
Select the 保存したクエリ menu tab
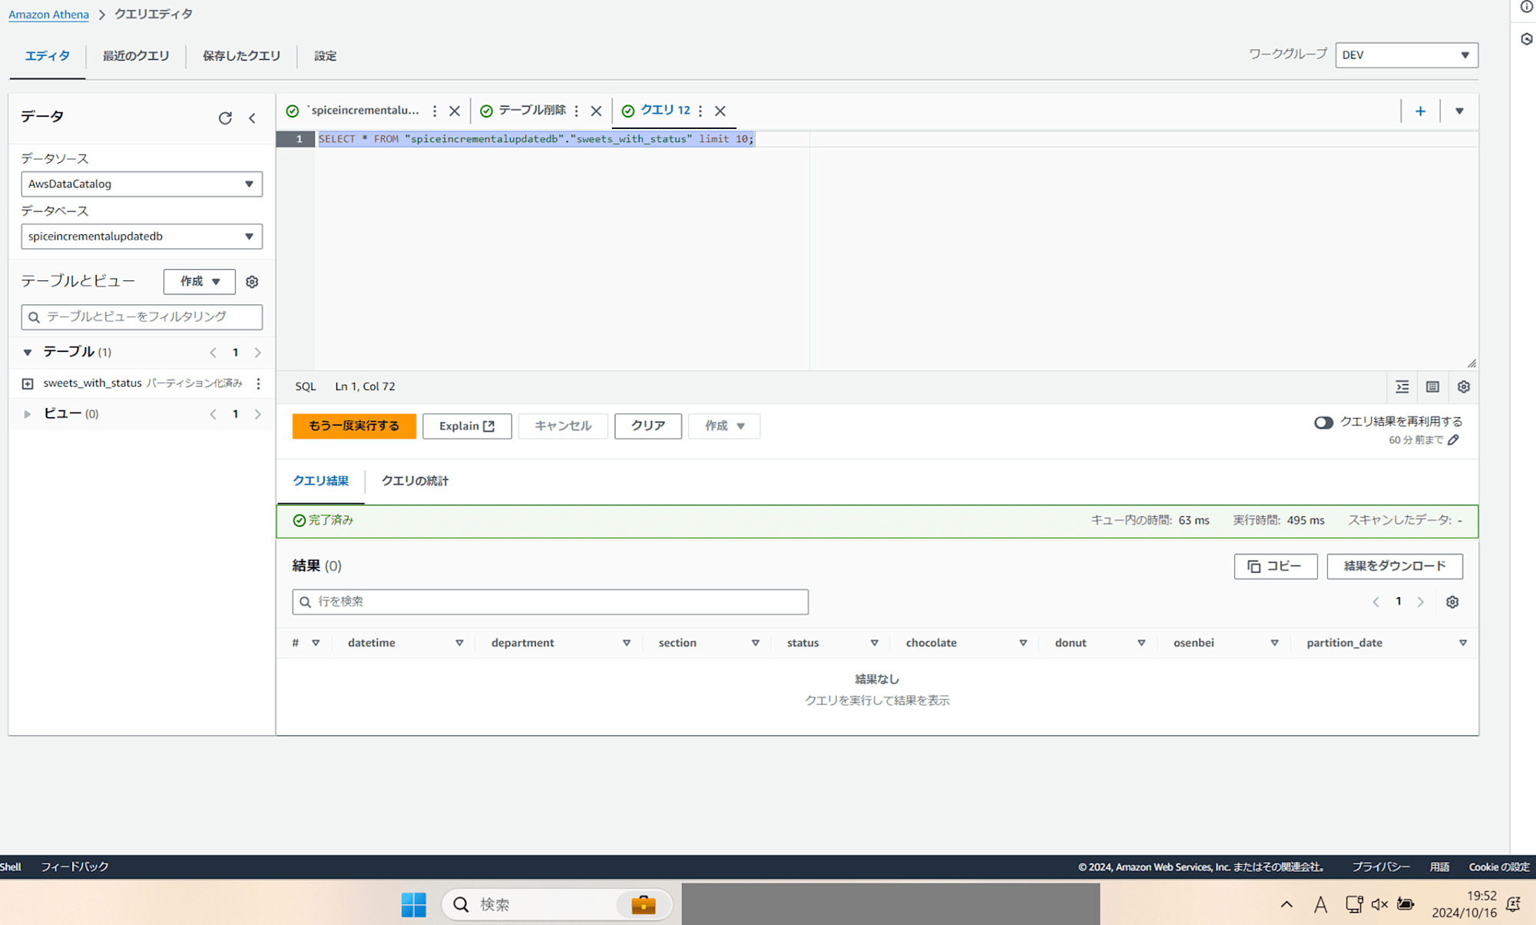click(240, 55)
